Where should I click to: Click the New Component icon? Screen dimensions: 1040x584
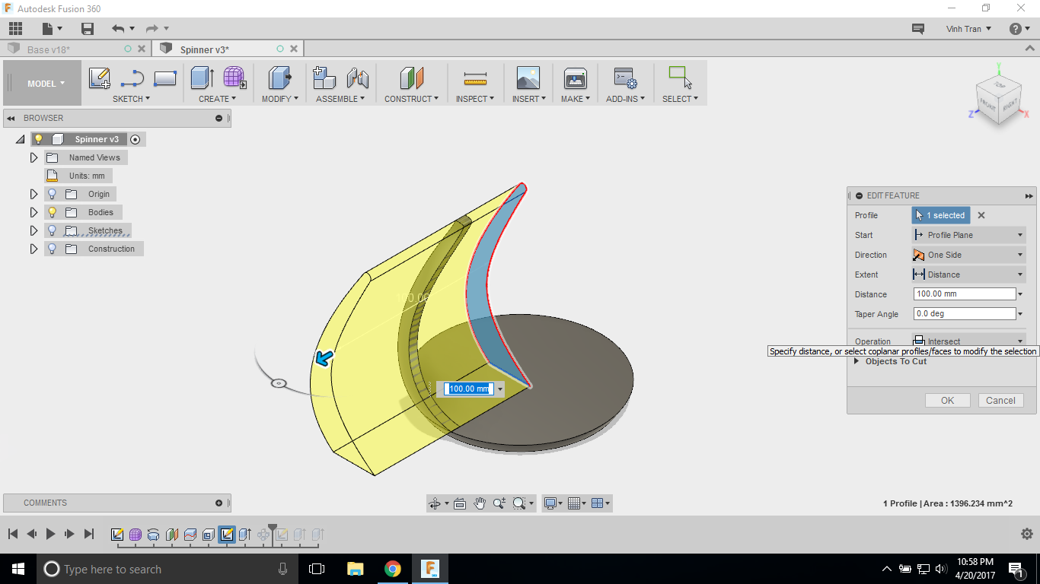324,78
